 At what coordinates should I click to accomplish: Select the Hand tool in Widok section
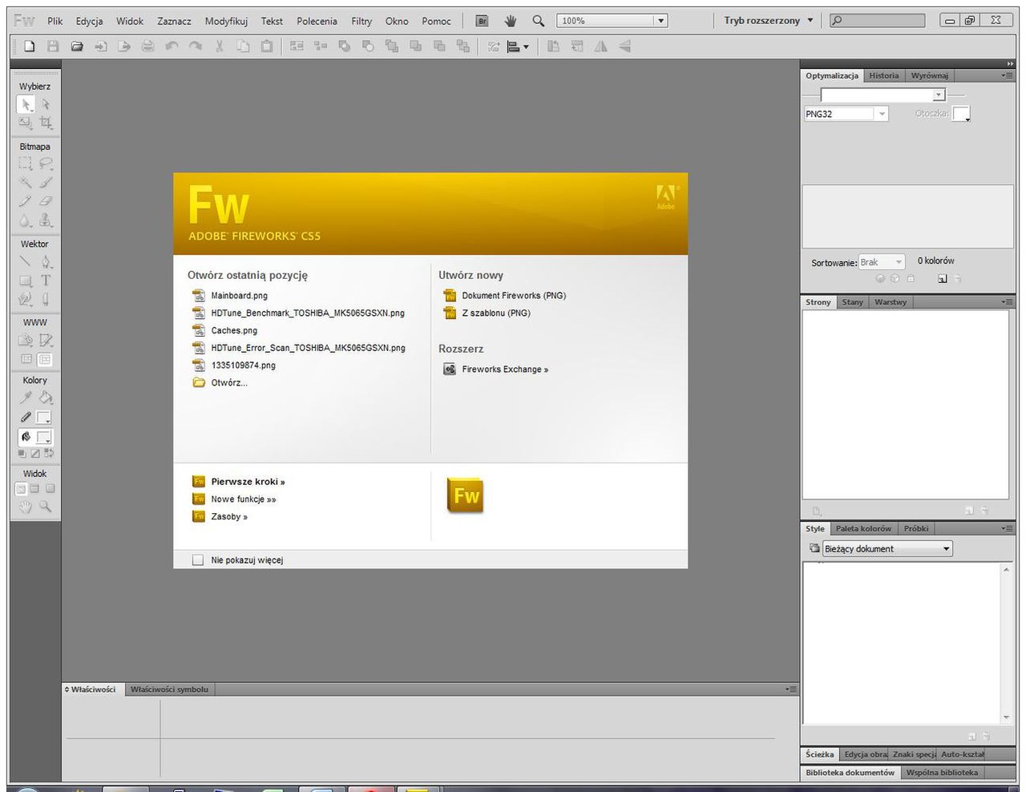pos(26,507)
